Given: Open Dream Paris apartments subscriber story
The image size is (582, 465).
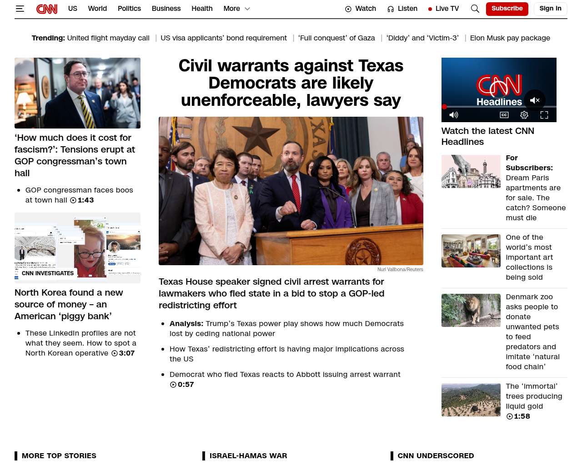Looking at the screenshot, I should pos(536,188).
